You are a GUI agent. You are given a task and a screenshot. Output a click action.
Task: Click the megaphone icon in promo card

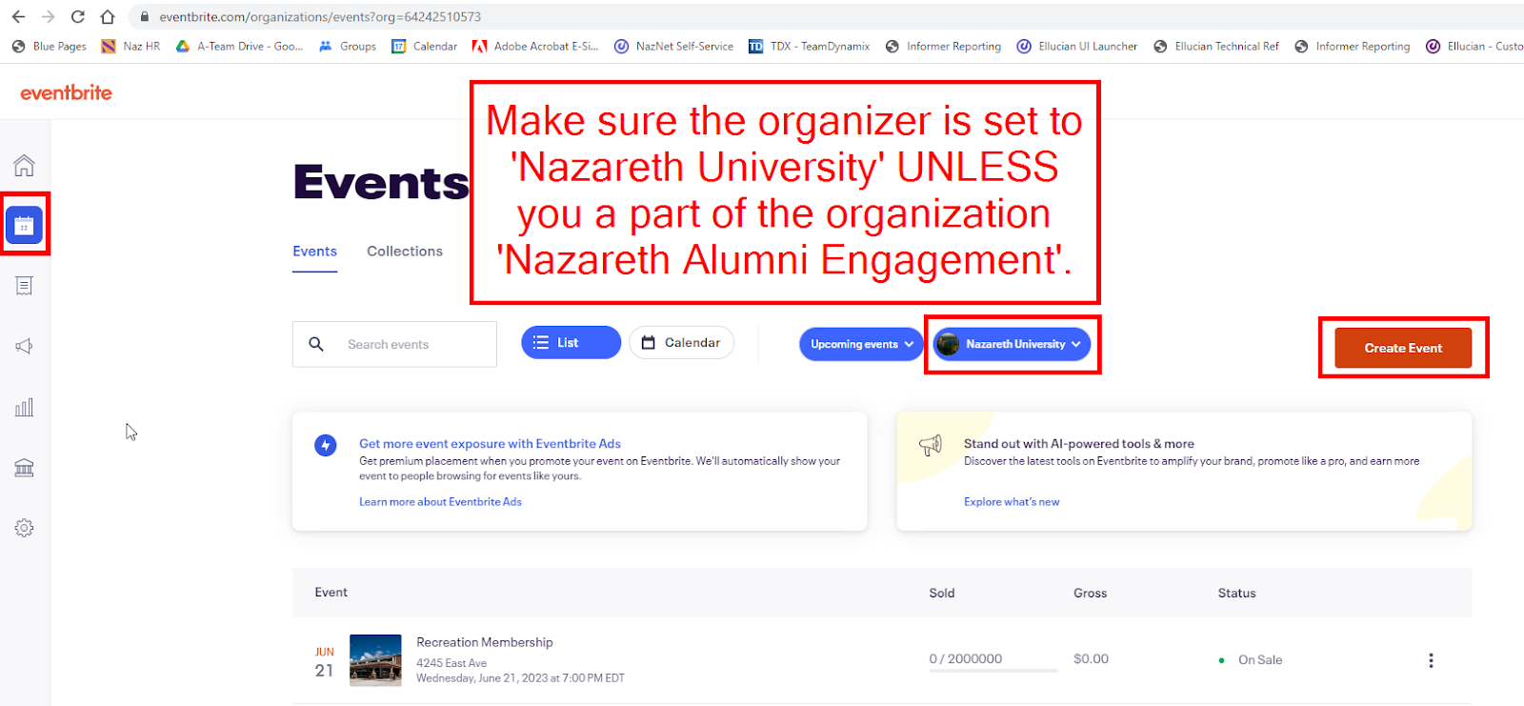931,445
